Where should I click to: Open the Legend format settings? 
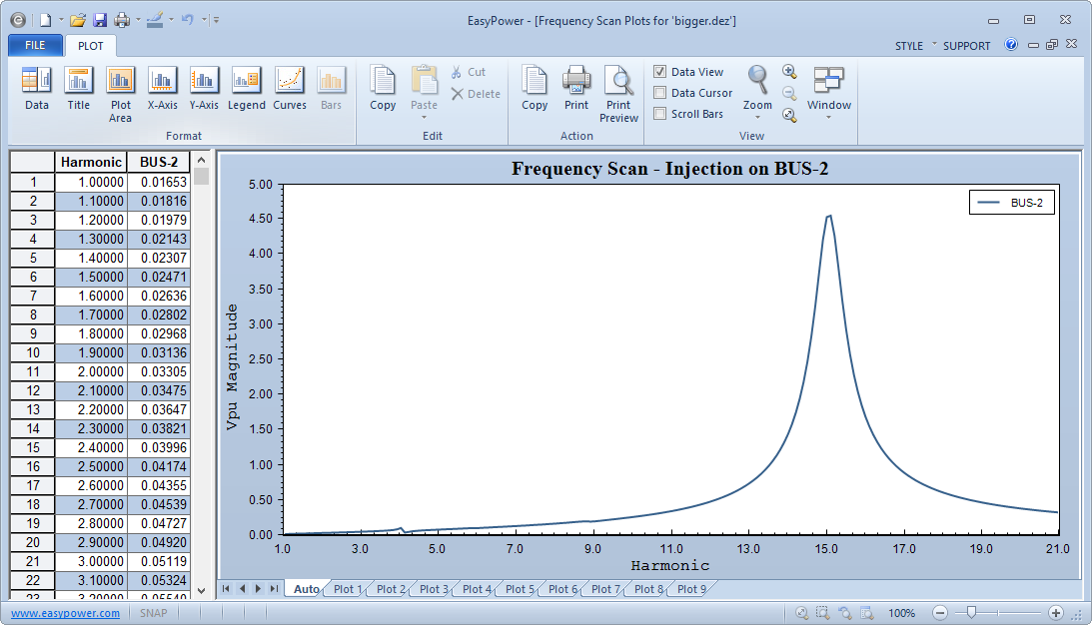[x=246, y=88]
